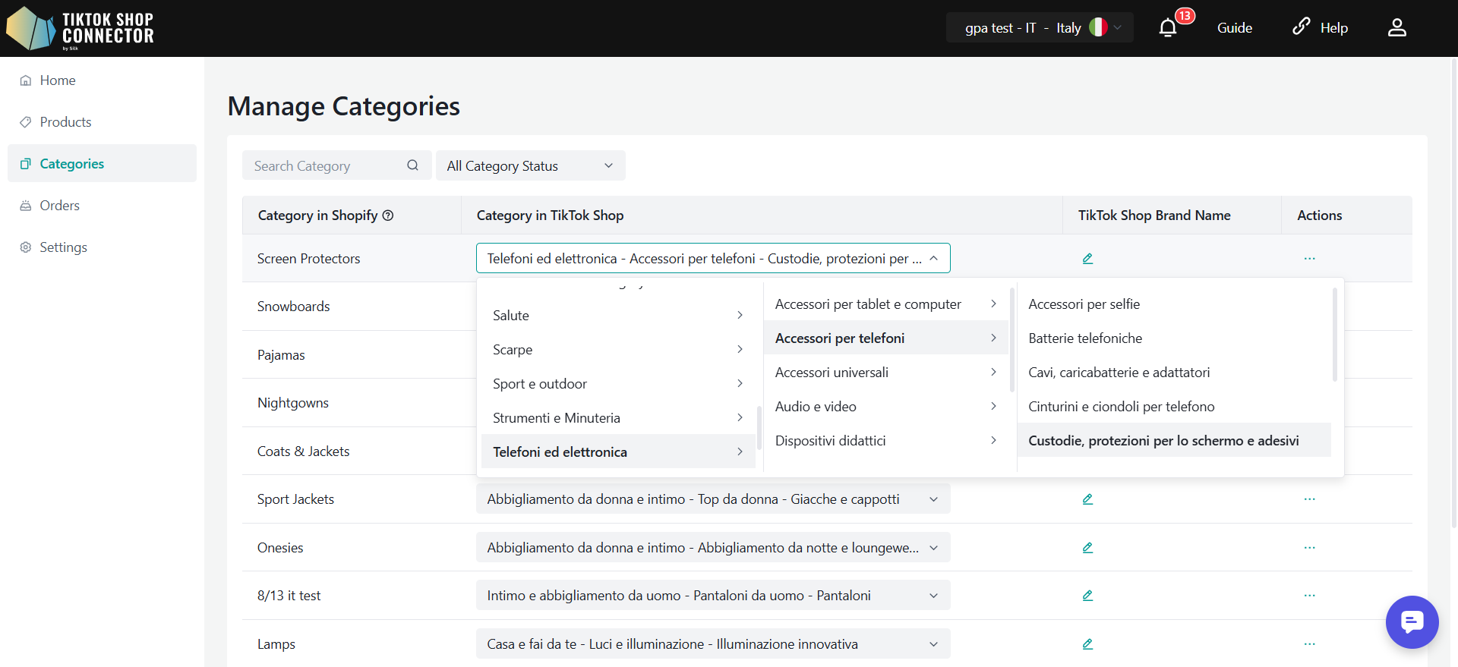Image resolution: width=1458 pixels, height=667 pixels.
Task: Open Sport Jackets TikTok category dropdown
Action: [713, 499]
